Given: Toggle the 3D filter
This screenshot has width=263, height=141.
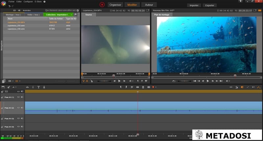Looking at the screenshot, I should 14,10.
